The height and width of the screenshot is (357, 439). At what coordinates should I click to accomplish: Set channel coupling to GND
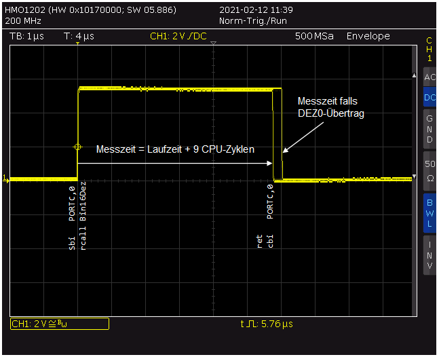pos(430,129)
